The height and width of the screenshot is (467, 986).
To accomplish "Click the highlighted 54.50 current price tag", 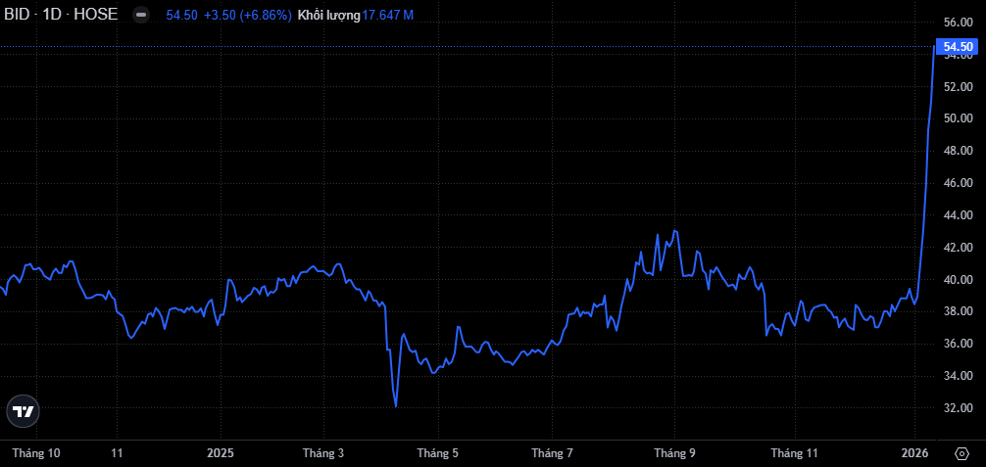I will [957, 46].
